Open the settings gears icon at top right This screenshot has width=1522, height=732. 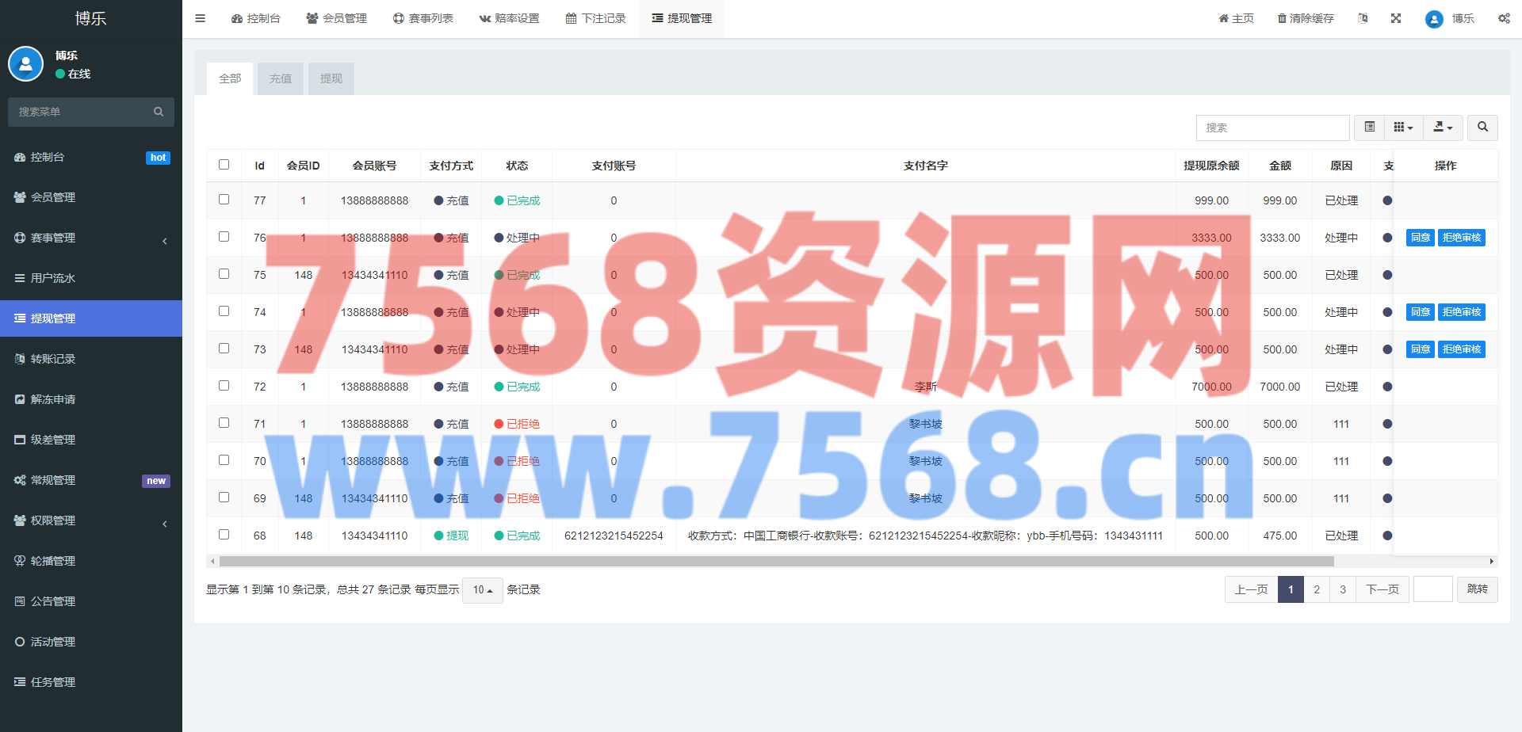click(1504, 18)
